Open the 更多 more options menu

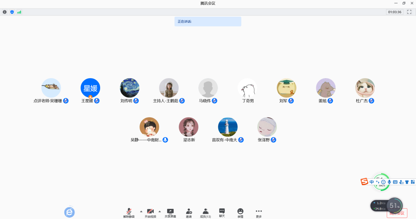(x=259, y=213)
